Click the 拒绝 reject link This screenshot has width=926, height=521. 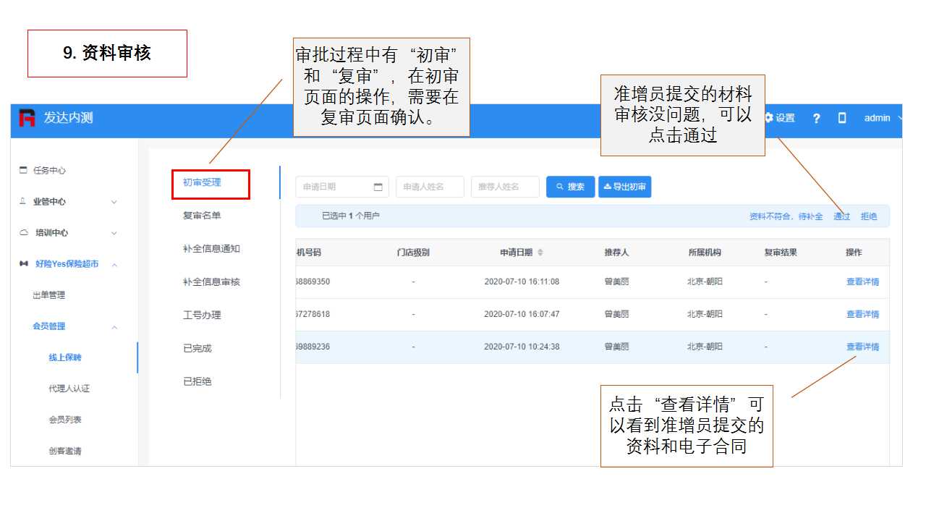tap(868, 216)
